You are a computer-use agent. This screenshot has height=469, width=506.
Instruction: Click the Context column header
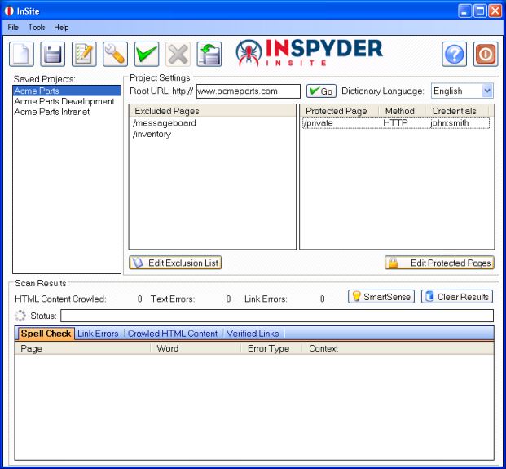pos(398,348)
